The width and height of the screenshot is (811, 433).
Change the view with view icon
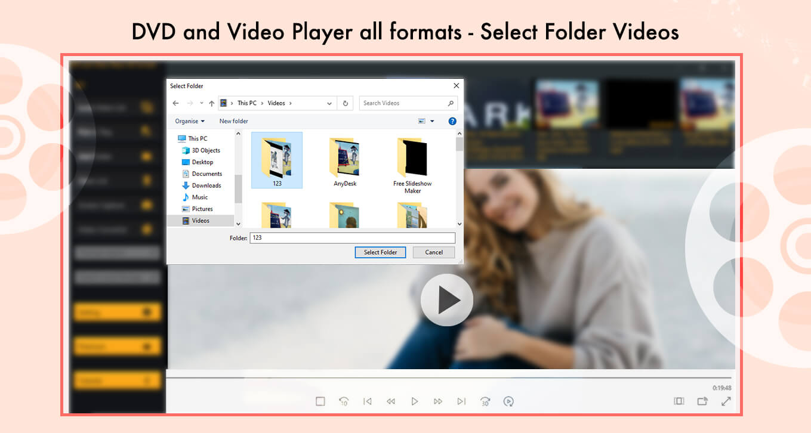422,121
